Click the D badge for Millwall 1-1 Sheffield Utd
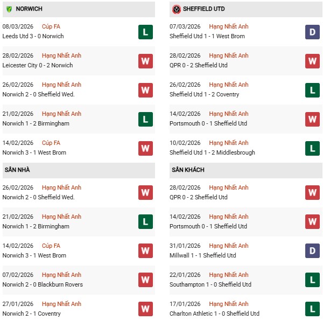 click(313, 251)
